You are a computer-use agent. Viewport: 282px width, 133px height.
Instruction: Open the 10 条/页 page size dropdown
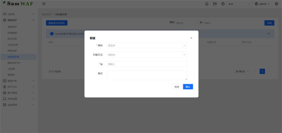coord(242,72)
